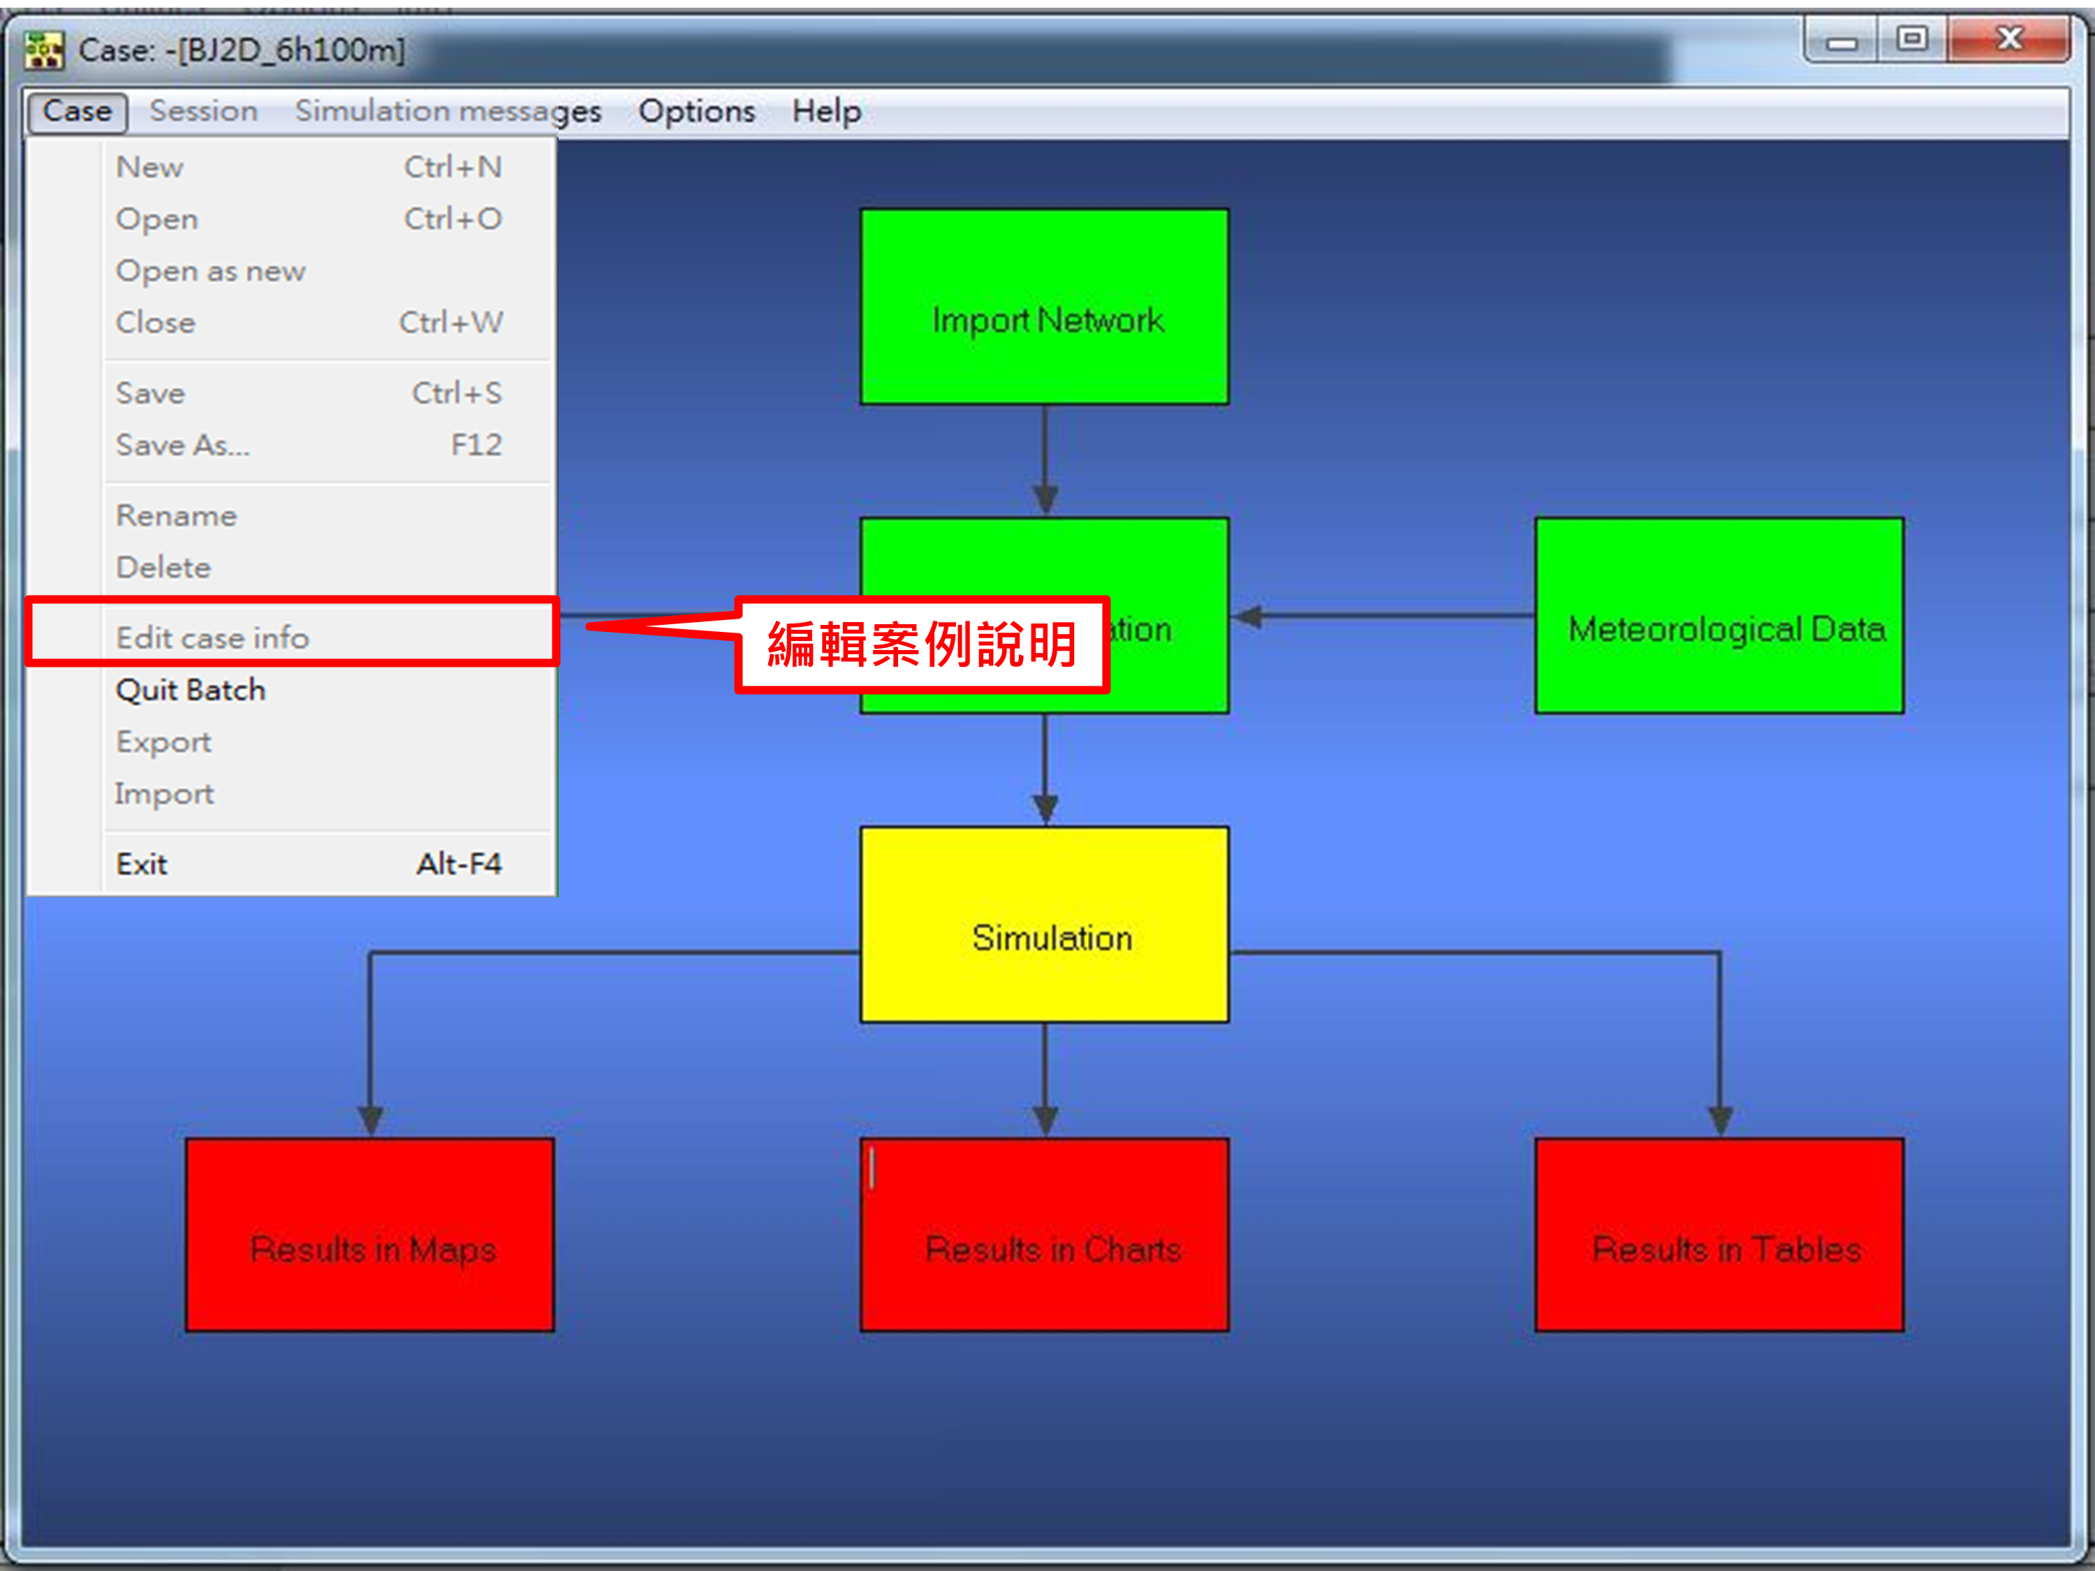Click the Meteorological Data box
The width and height of the screenshot is (2095, 1571).
pyautogui.click(x=1720, y=616)
